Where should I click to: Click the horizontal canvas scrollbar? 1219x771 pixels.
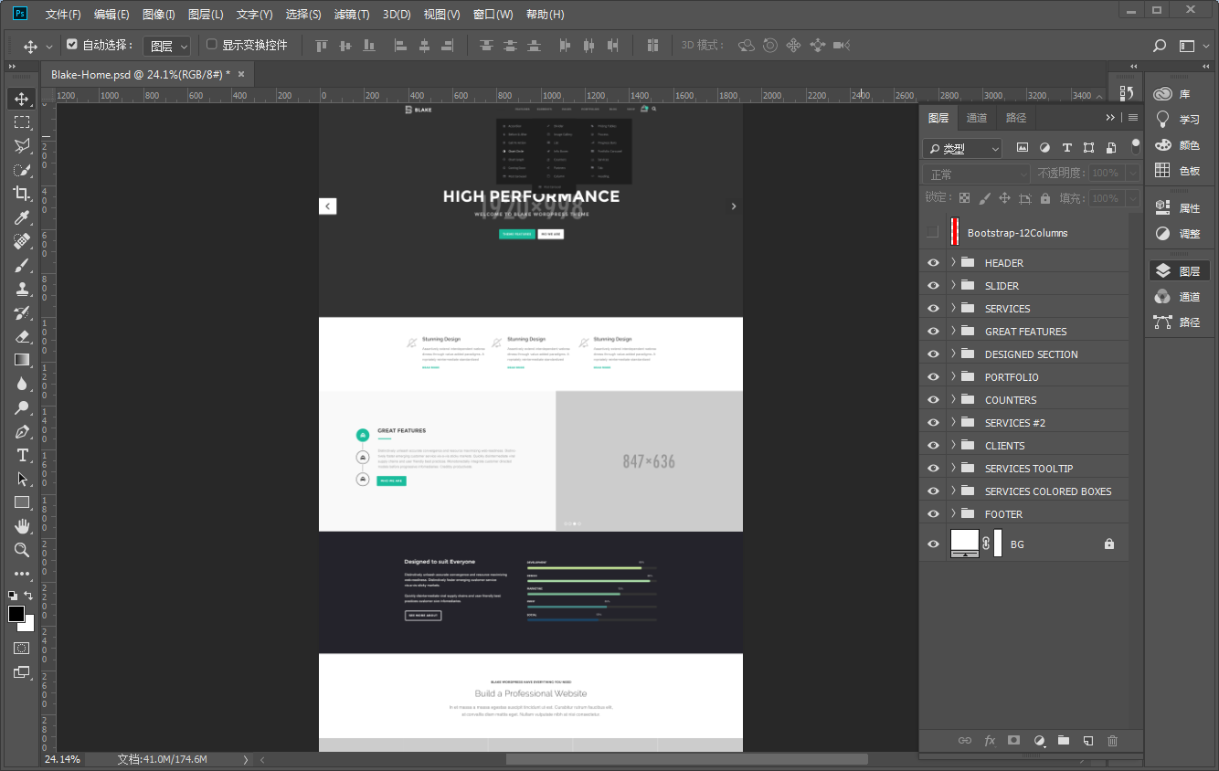click(x=686, y=759)
